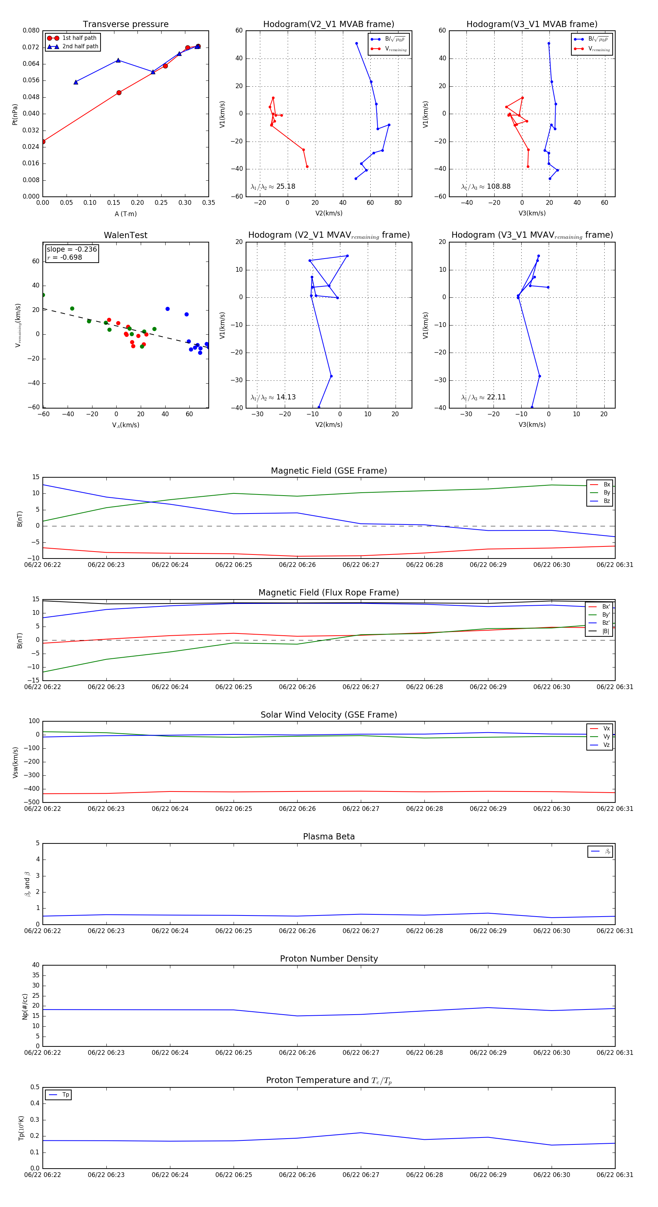Viewport: 658px width, 1207px height.
Task: Click the 'βp' legend in Plasma Beta
Action: coord(600,851)
